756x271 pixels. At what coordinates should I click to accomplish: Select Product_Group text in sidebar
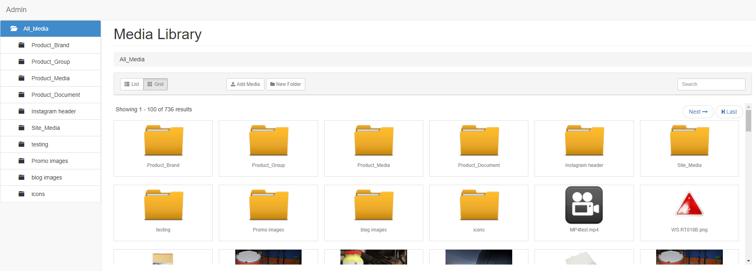51,62
